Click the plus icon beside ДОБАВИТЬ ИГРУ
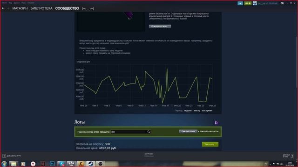 (4, 156)
